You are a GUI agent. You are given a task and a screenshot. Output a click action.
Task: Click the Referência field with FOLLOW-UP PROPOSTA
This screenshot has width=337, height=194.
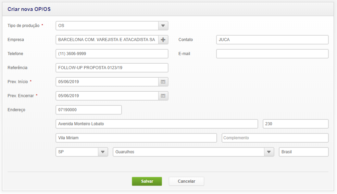pyautogui.click(x=112, y=68)
